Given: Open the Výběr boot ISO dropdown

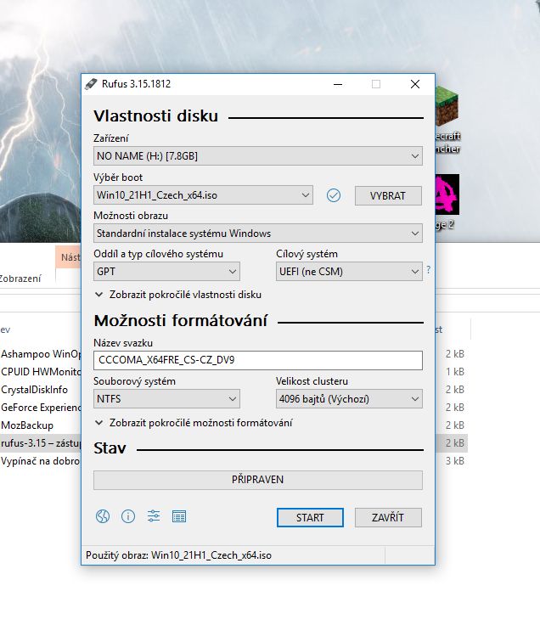Looking at the screenshot, I should [x=203, y=195].
